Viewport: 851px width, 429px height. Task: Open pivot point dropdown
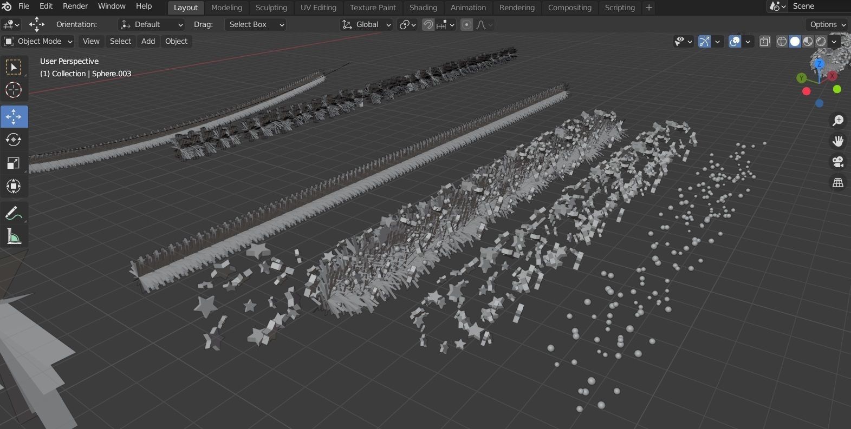tap(407, 24)
